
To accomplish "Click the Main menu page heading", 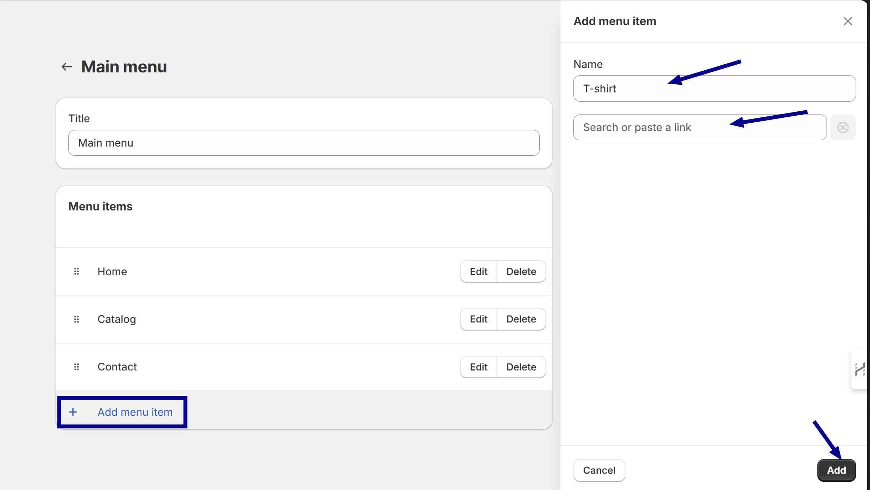I will (x=124, y=67).
